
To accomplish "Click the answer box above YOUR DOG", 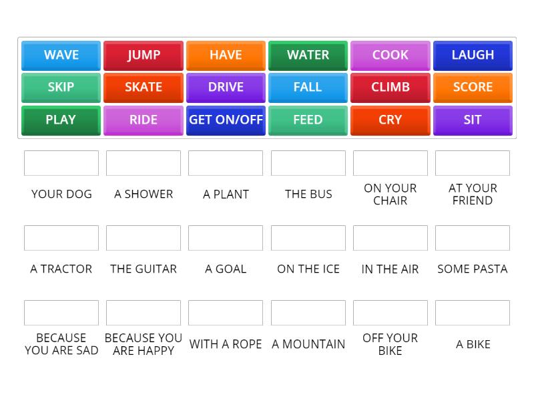I will tap(61, 162).
